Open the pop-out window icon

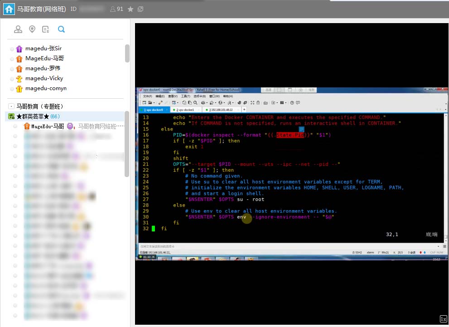(x=140, y=9)
